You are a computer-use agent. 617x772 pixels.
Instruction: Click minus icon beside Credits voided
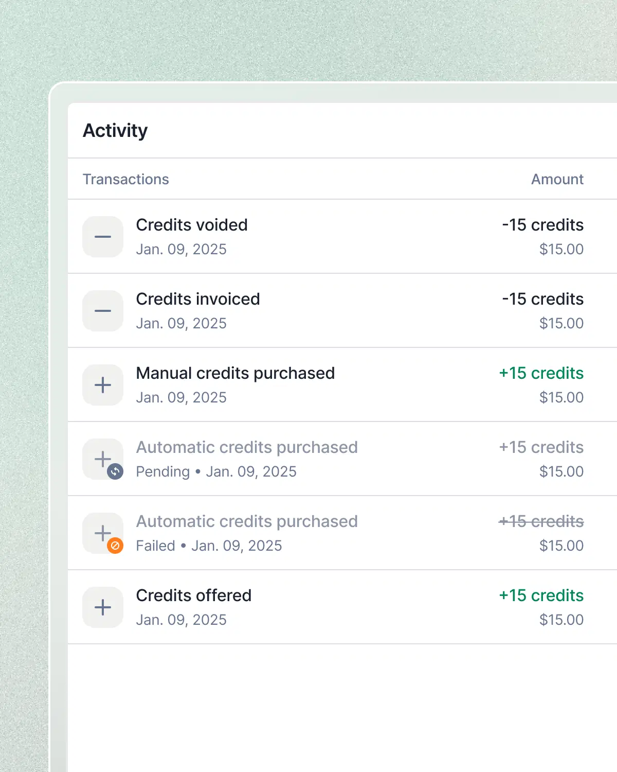click(x=103, y=237)
